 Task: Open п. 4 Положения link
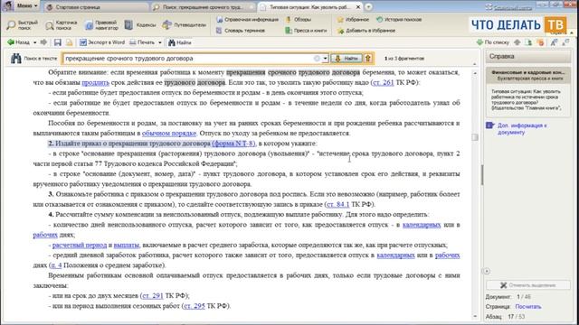[x=56, y=265]
